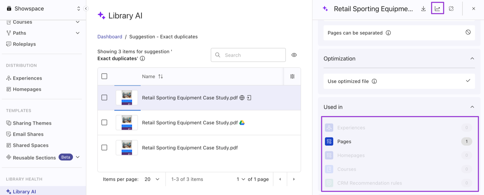The image size is (484, 195).
Task: Open thumbnail of the third case study file
Action: click(x=127, y=148)
